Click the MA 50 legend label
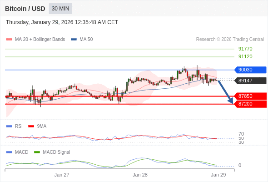 86,40
